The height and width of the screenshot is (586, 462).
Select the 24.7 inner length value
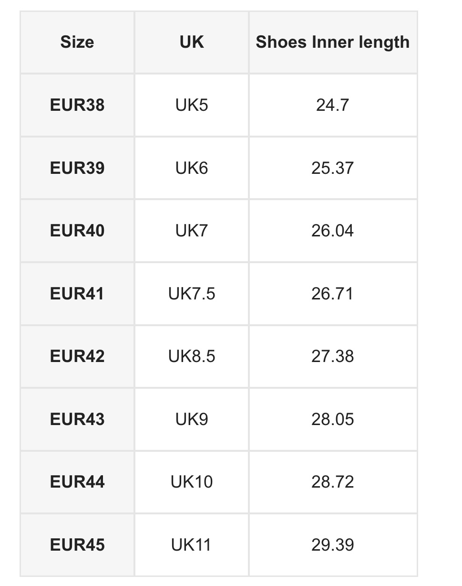click(332, 105)
